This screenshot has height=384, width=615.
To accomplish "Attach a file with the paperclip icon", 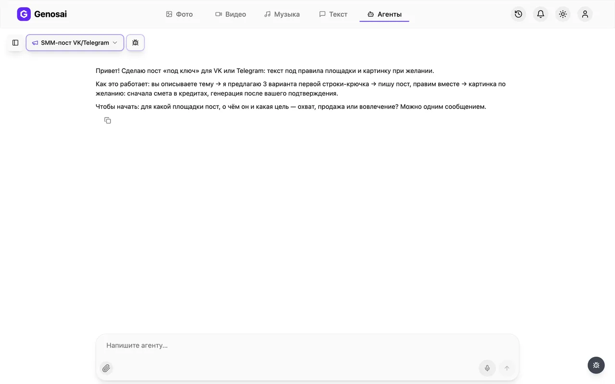I will [x=106, y=368].
